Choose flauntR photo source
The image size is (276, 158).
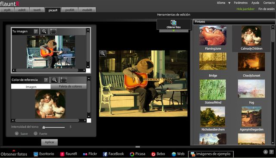click(x=69, y=154)
